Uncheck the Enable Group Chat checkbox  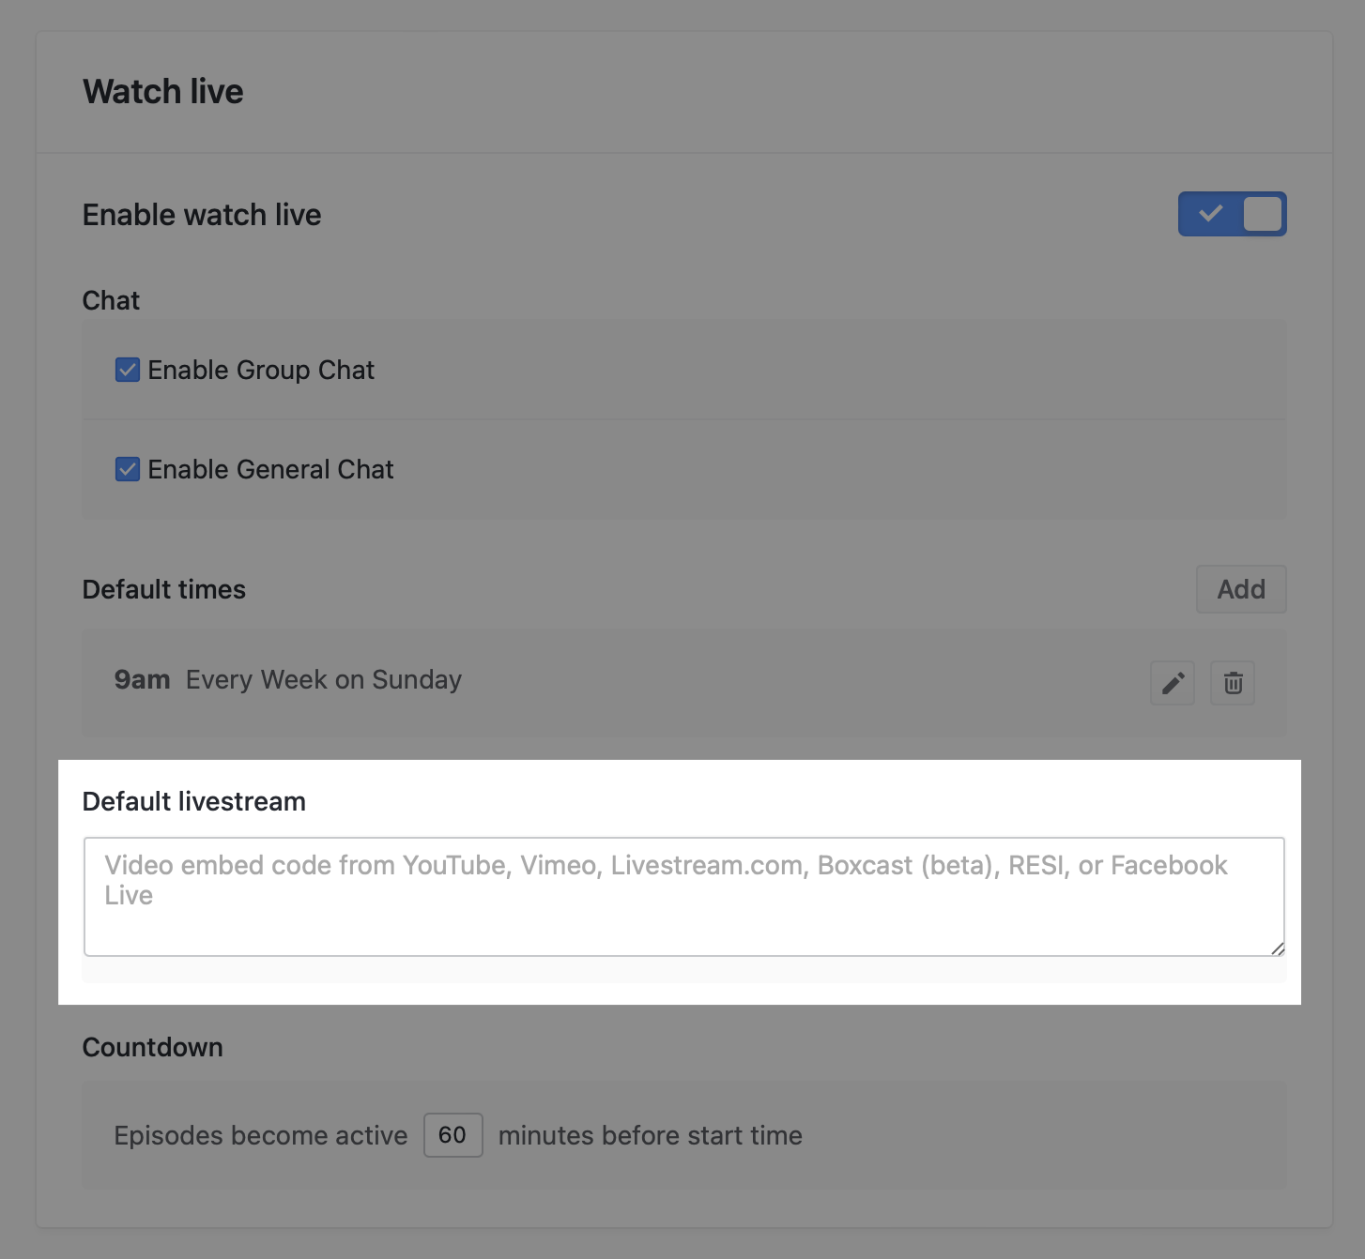(x=128, y=370)
